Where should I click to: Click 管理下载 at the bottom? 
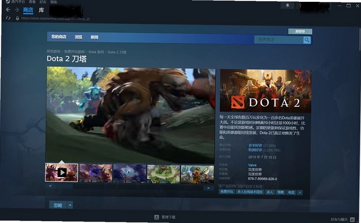coord(168,217)
